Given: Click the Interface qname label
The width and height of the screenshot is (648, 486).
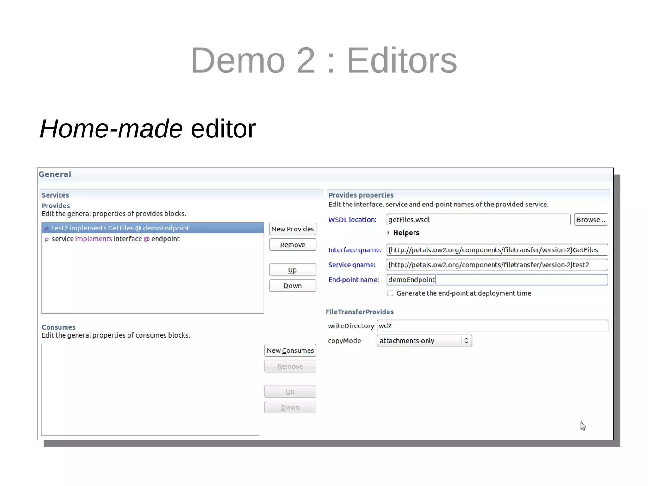Looking at the screenshot, I should tap(355, 250).
